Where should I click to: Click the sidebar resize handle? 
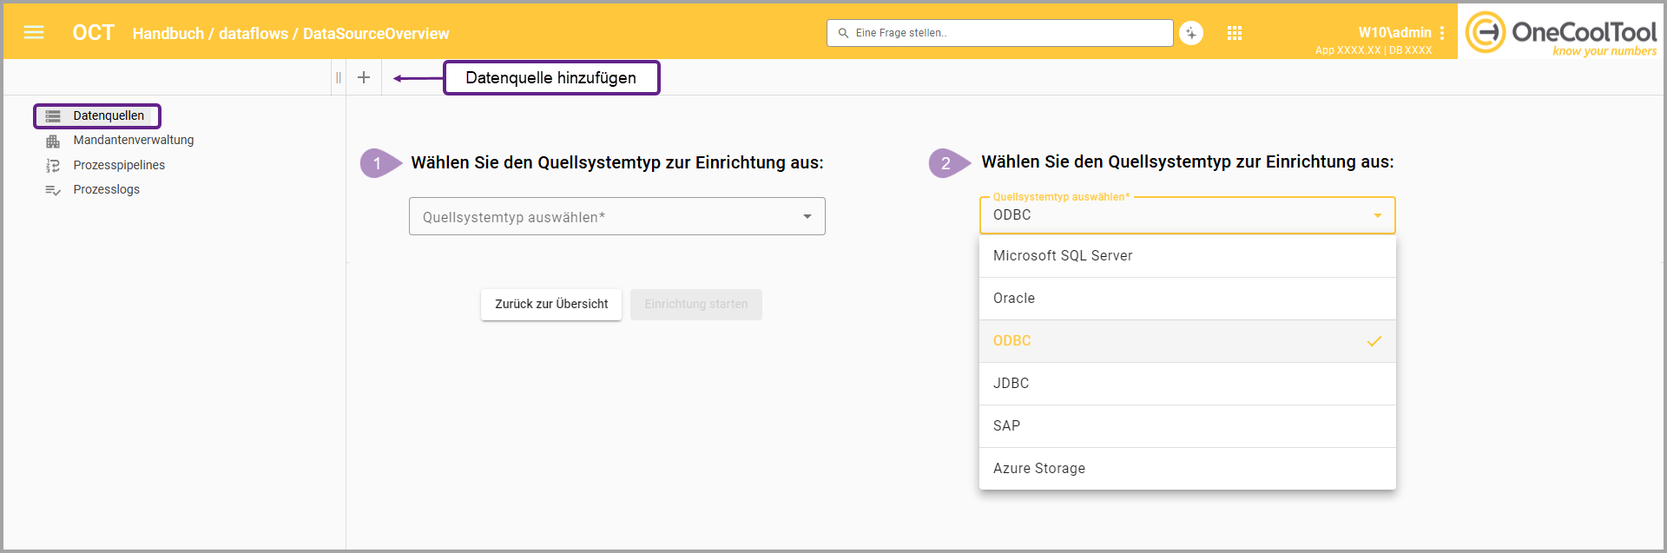pyautogui.click(x=338, y=77)
